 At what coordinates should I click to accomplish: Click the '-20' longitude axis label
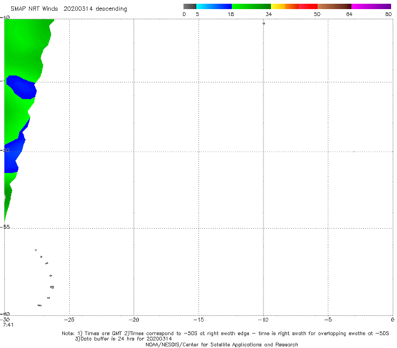point(134,320)
